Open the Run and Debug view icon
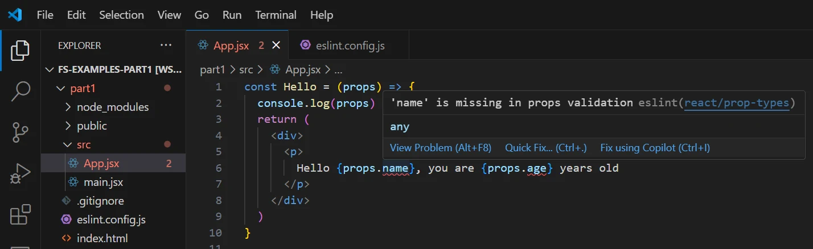This screenshot has width=813, height=249. tap(20, 174)
